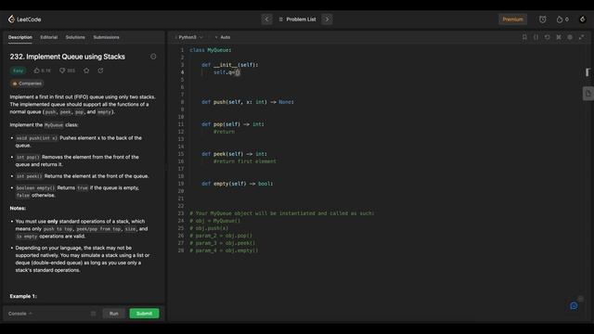The height and width of the screenshot is (334, 594).
Task: Open the timer alarm clock icon
Action: tap(542, 19)
